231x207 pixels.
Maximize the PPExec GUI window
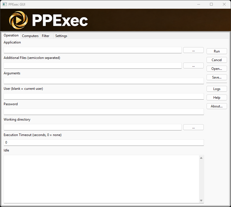point(211,4)
